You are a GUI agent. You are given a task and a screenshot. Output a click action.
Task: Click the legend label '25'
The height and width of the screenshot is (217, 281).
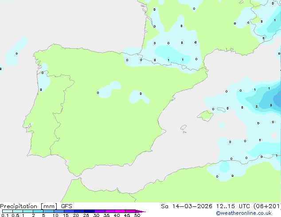[86, 215]
